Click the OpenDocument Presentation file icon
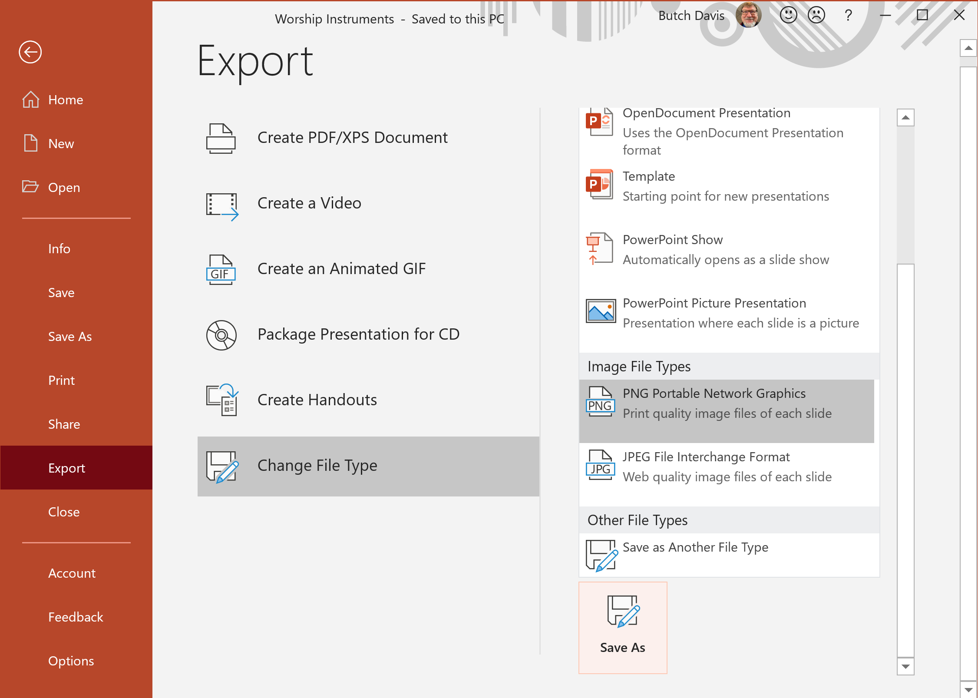978x698 pixels. (600, 122)
